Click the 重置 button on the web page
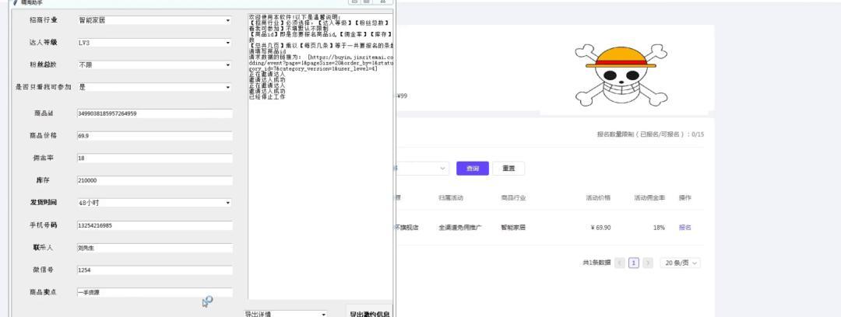This screenshot has width=841, height=317. (x=508, y=168)
